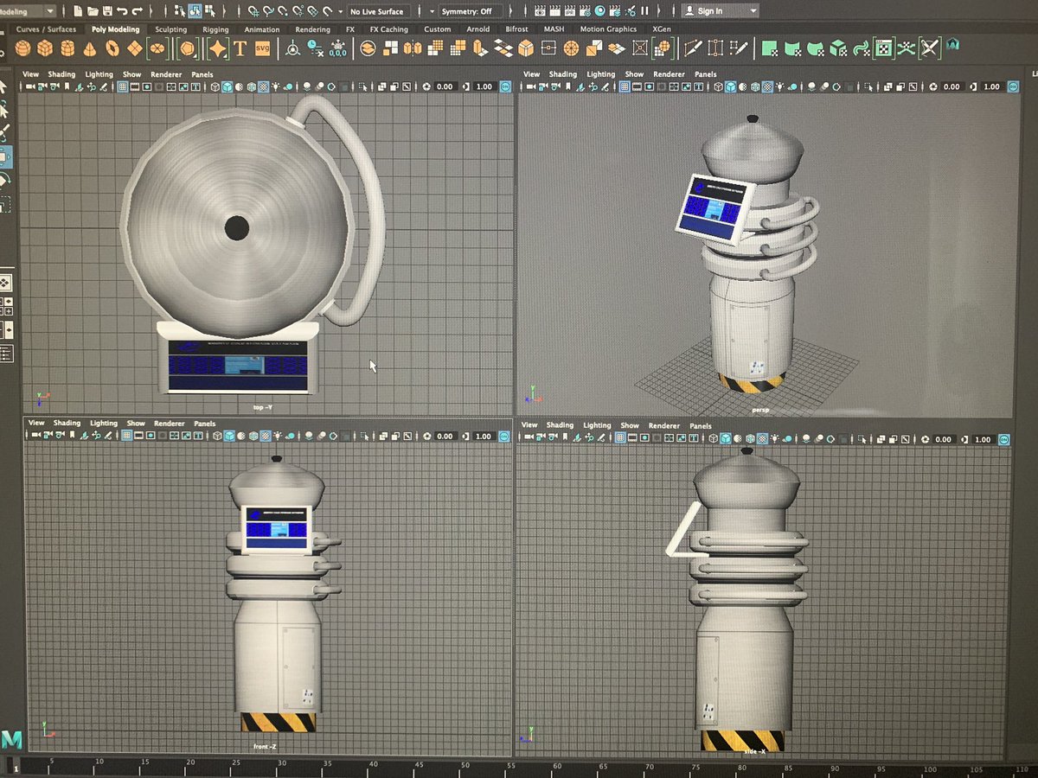Create a polygon sphere from the shelf
The width and height of the screenshot is (1038, 778).
(x=22, y=48)
